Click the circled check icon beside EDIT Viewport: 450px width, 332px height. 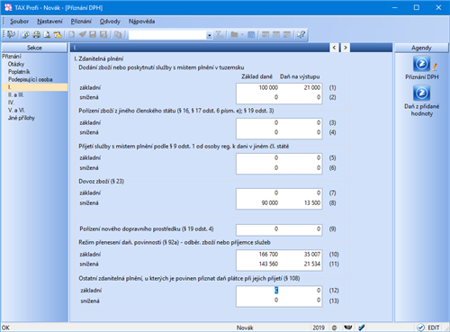click(x=420, y=328)
